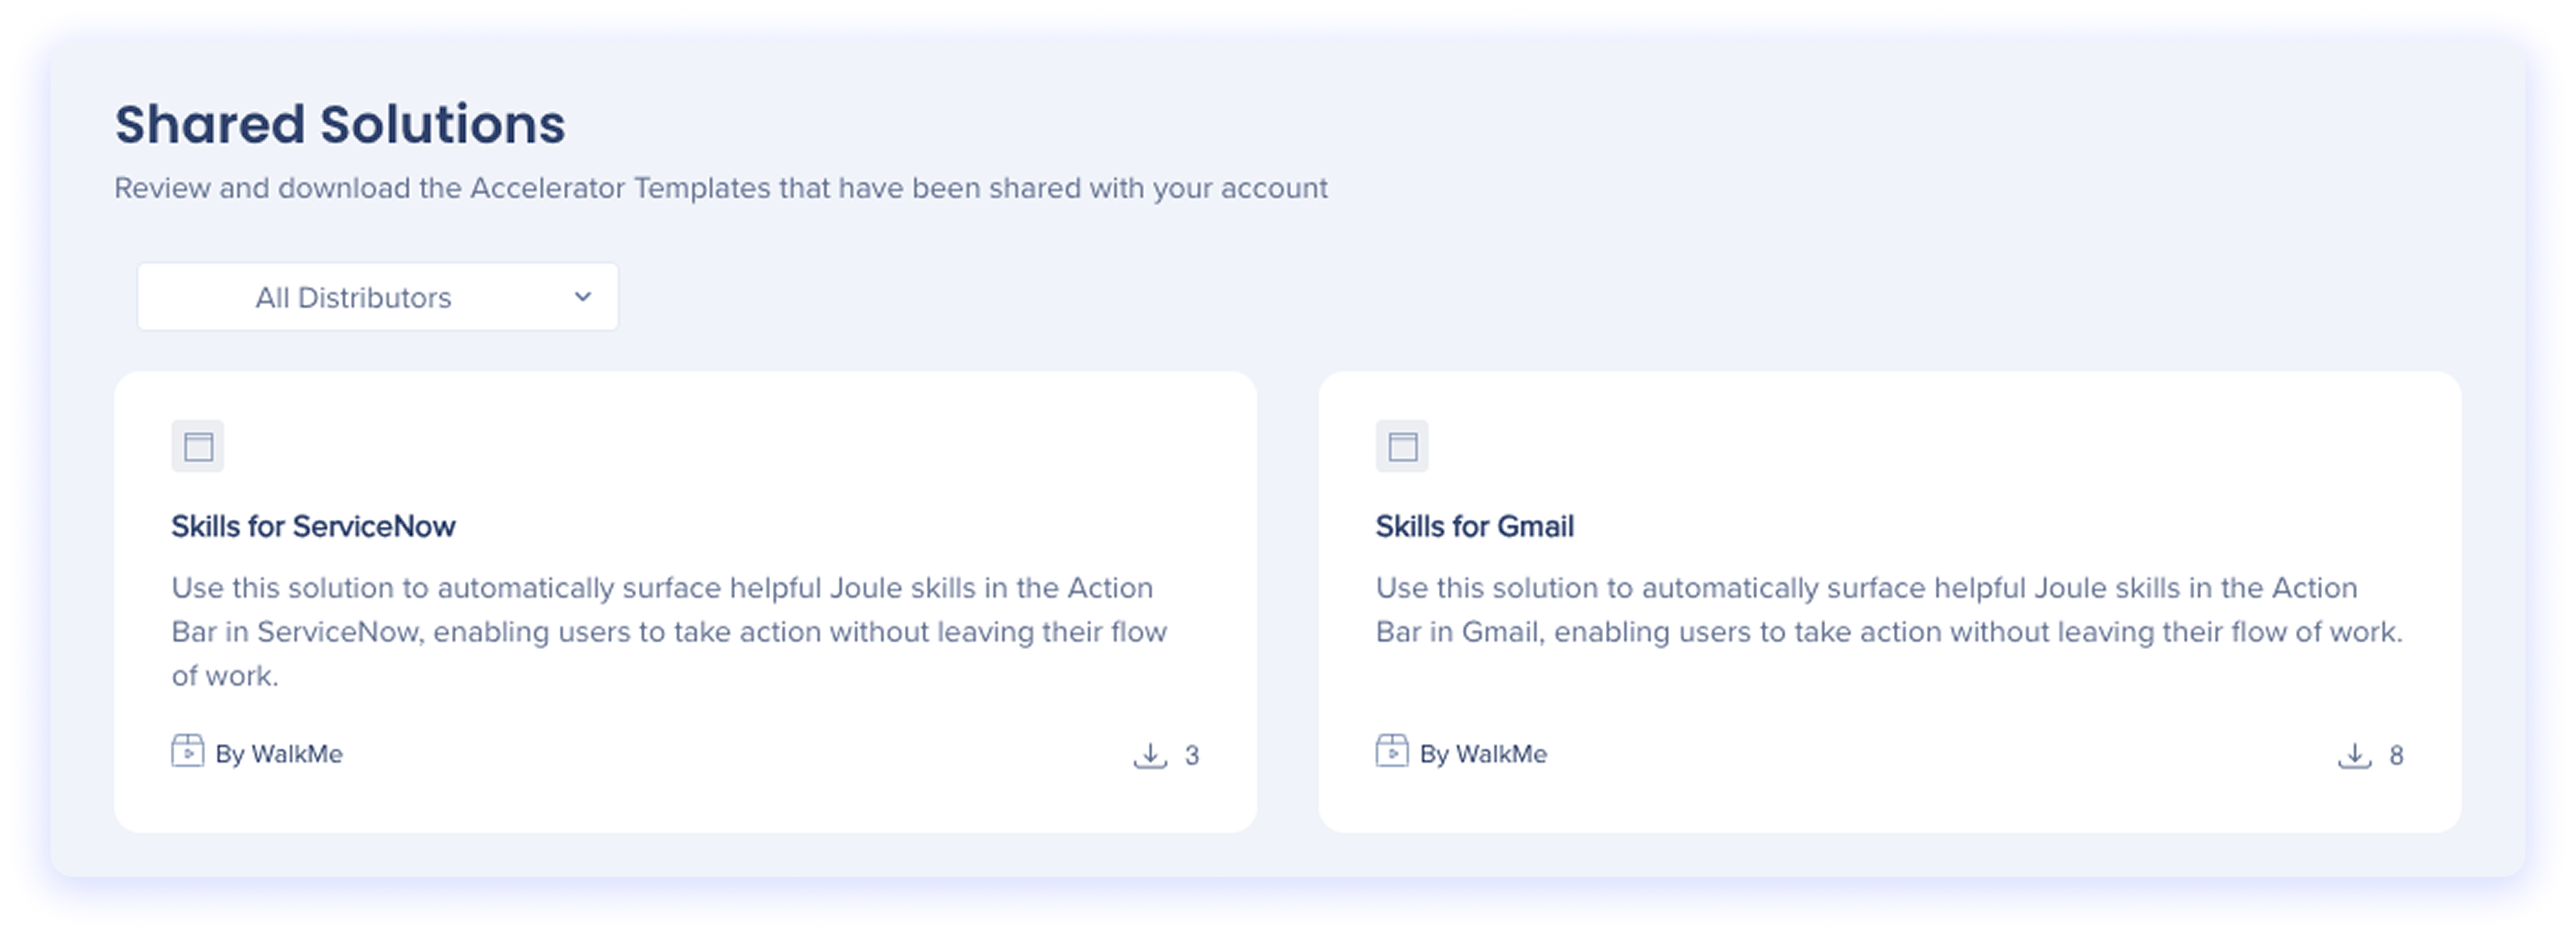This screenshot has height=936, width=2576.
Task: Click the window icon on the ServiceNow card
Action: coord(198,446)
